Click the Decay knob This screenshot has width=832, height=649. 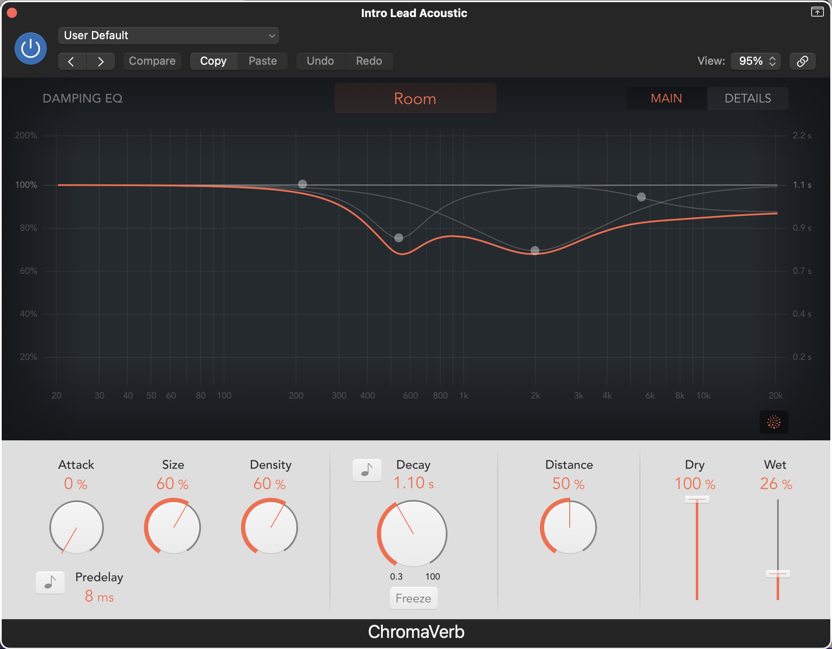pyautogui.click(x=413, y=533)
